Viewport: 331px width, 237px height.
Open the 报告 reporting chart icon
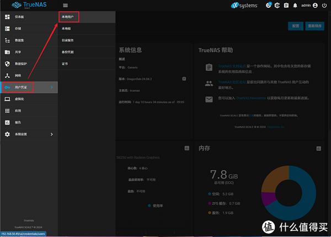(7, 122)
